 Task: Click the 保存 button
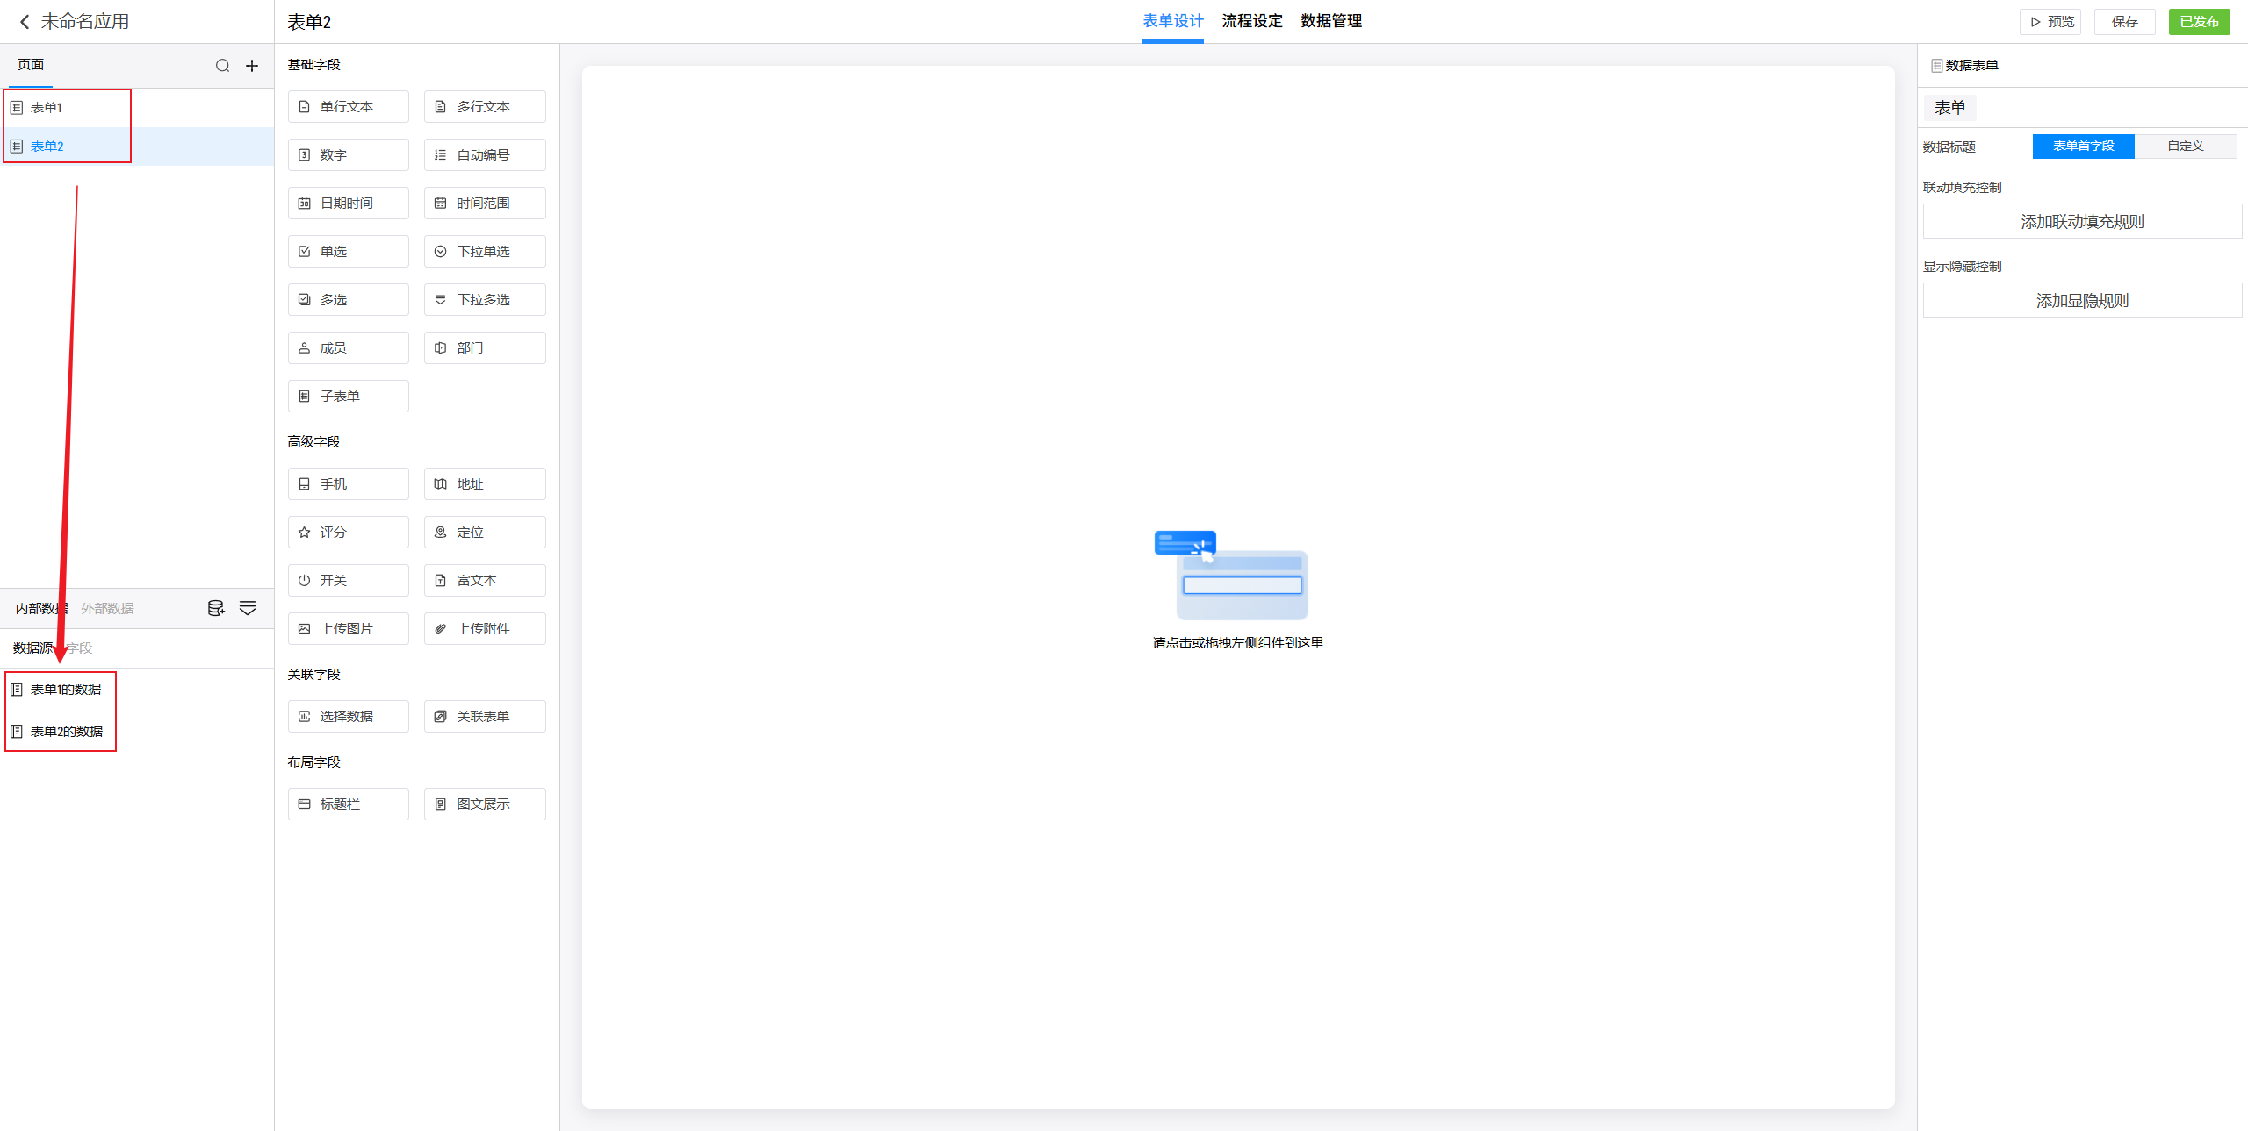2124,22
